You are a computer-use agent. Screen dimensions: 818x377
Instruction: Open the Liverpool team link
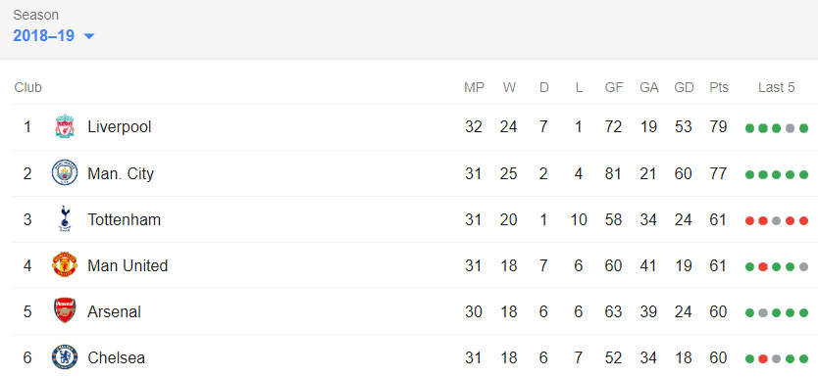point(120,126)
